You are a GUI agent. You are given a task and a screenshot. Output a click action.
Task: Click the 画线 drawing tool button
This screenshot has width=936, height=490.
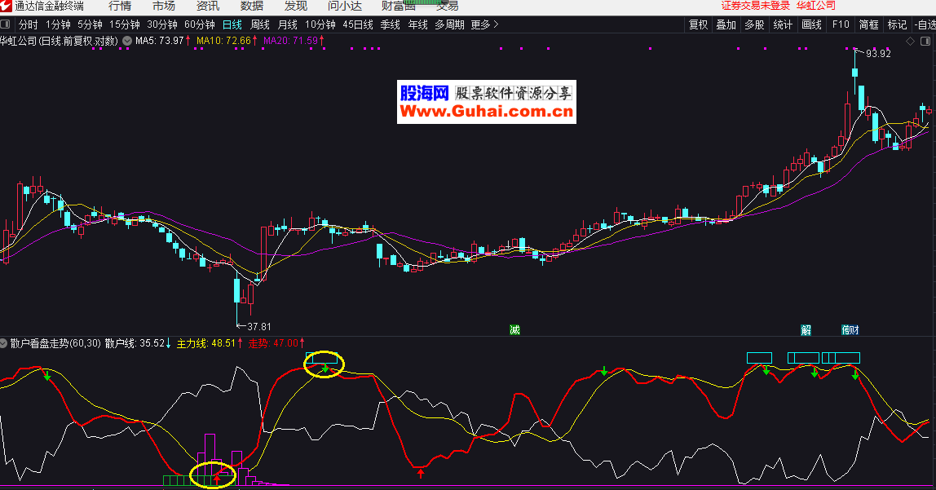coord(811,24)
